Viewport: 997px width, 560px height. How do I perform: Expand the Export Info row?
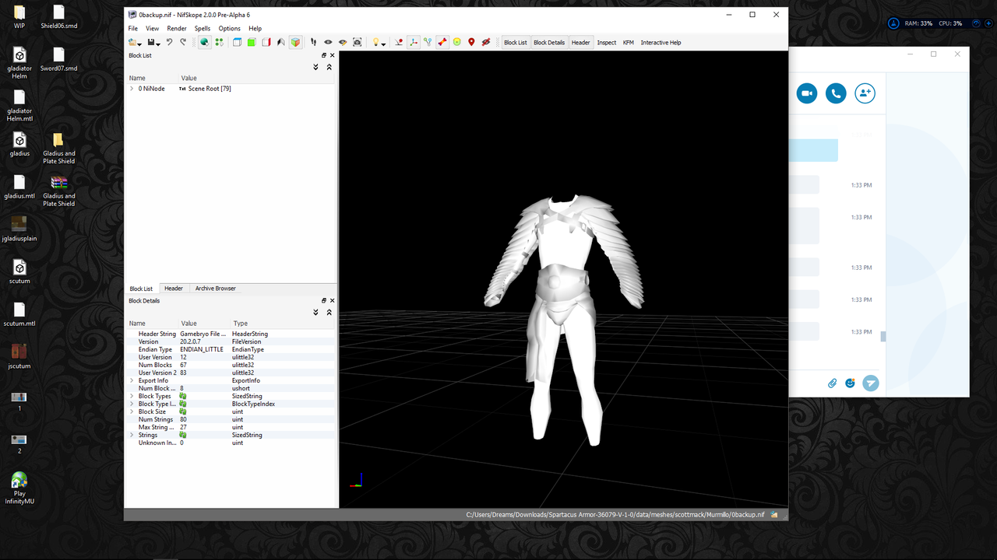click(132, 380)
